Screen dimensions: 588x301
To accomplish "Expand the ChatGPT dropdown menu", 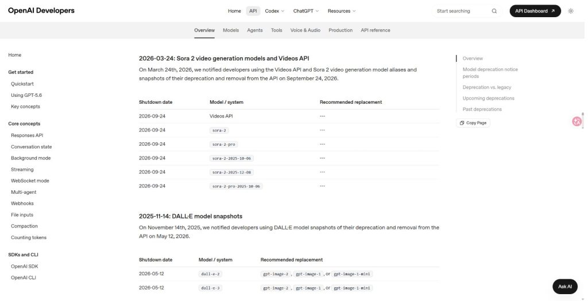I will (x=306, y=11).
